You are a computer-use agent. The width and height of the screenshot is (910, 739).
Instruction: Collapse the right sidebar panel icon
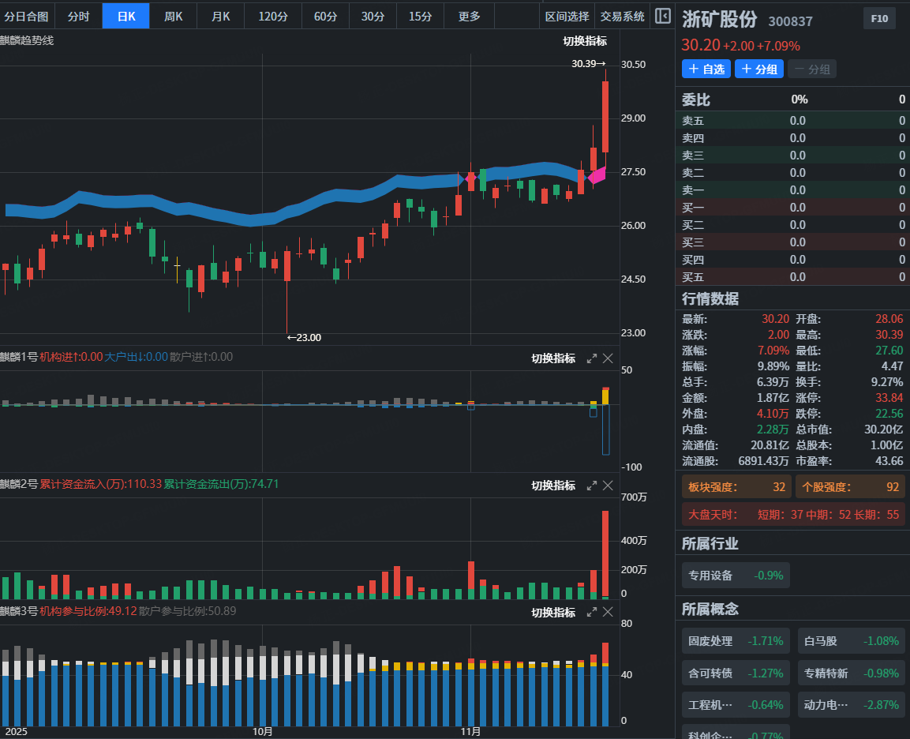[662, 16]
